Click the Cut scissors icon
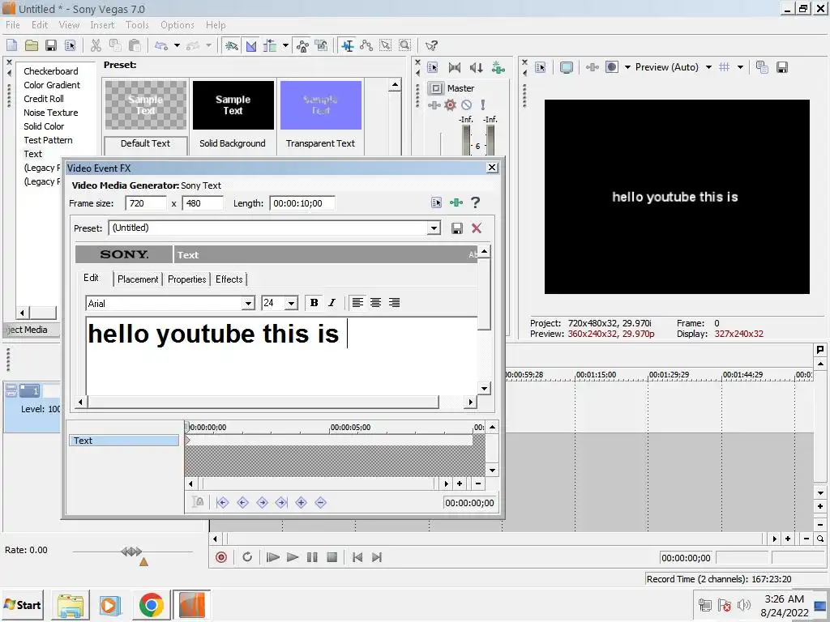This screenshot has height=622, width=830. point(96,45)
